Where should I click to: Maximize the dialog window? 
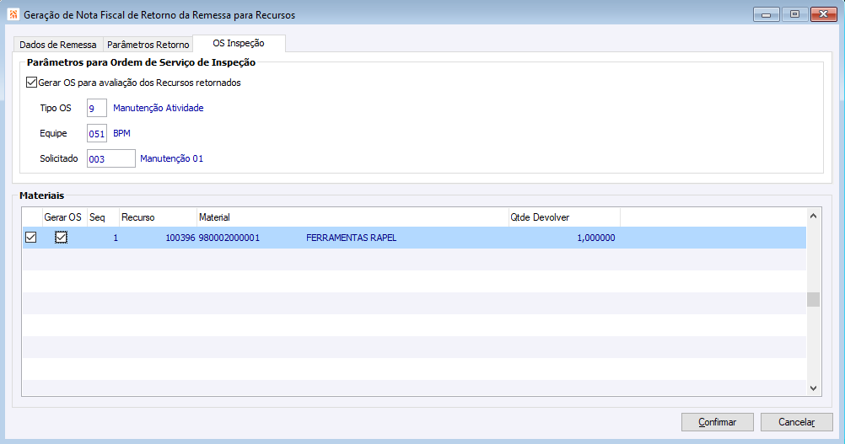tap(794, 14)
